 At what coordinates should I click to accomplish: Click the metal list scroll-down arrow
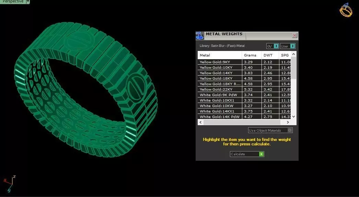(x=294, y=116)
